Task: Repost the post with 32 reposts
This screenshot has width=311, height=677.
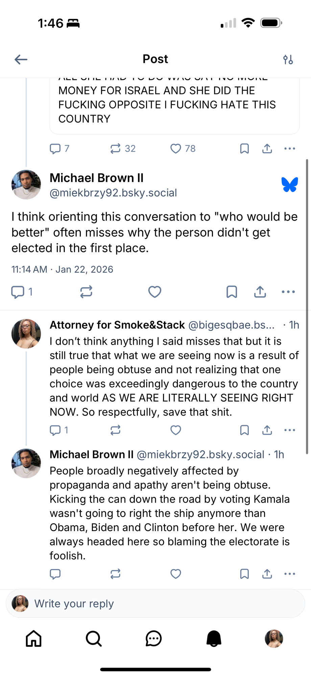Action: pos(116,149)
